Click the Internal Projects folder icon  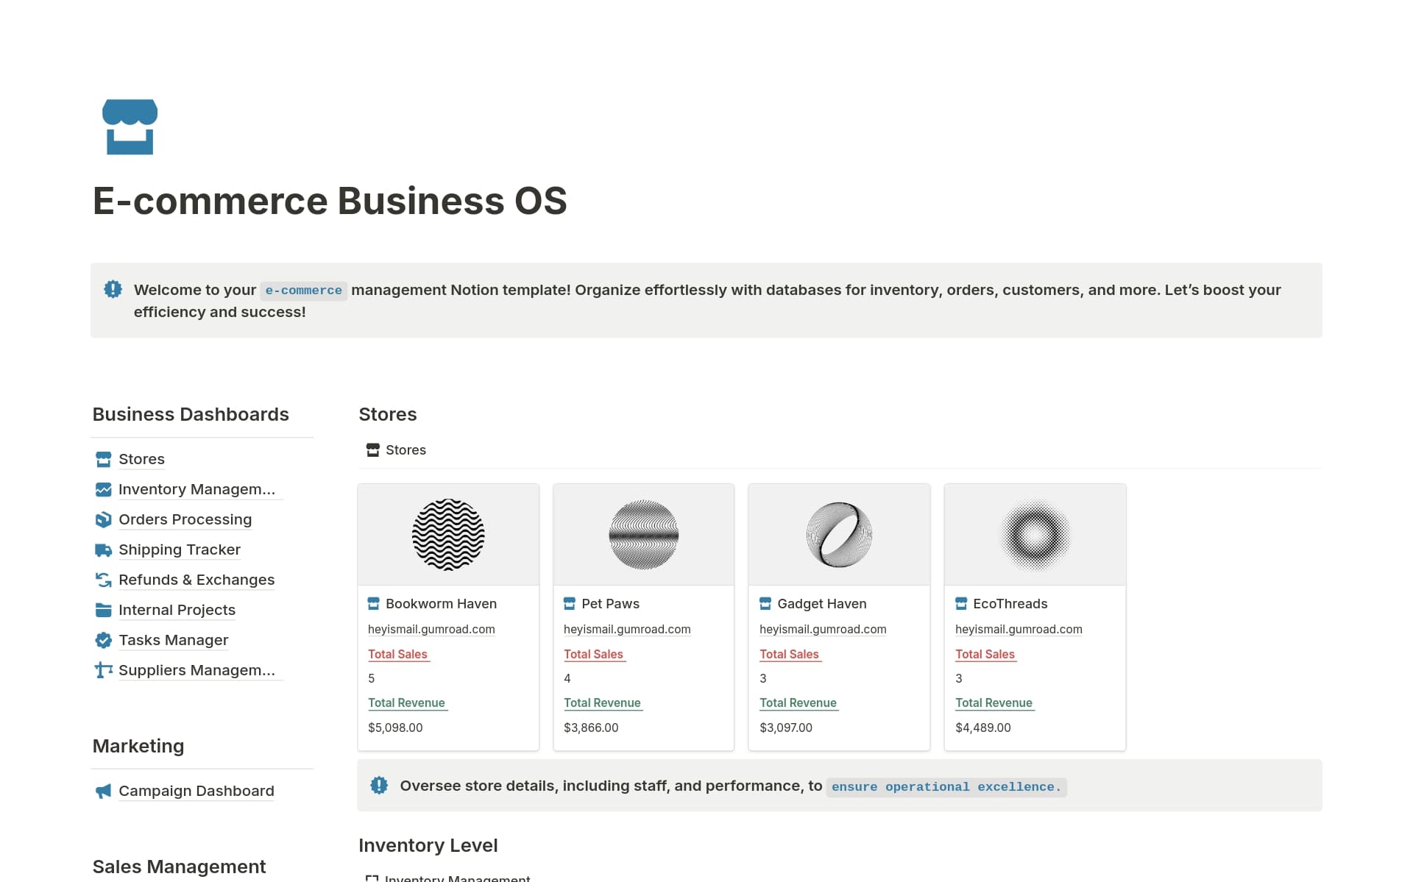coord(103,610)
